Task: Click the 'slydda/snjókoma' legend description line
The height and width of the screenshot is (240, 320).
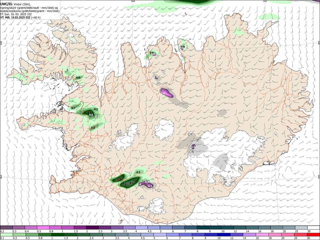Action: click(x=30, y=11)
